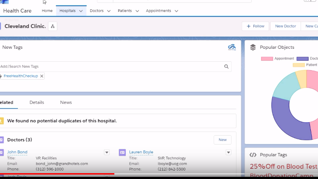This screenshot has width=318, height=179.
Task: Click the lightning icon on FreeHealthCheckup tag
Action: point(1,76)
